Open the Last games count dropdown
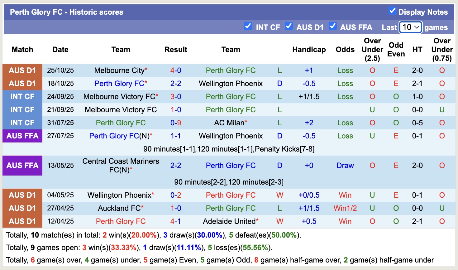 click(x=410, y=27)
